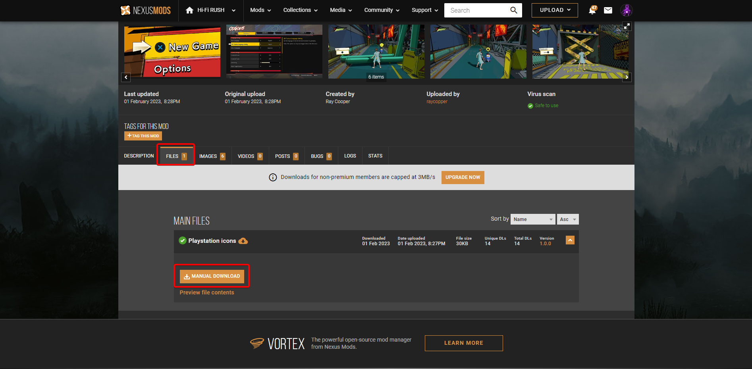This screenshot has height=369, width=752.
Task: Click the green Safe to use shield icon
Action: click(x=530, y=106)
